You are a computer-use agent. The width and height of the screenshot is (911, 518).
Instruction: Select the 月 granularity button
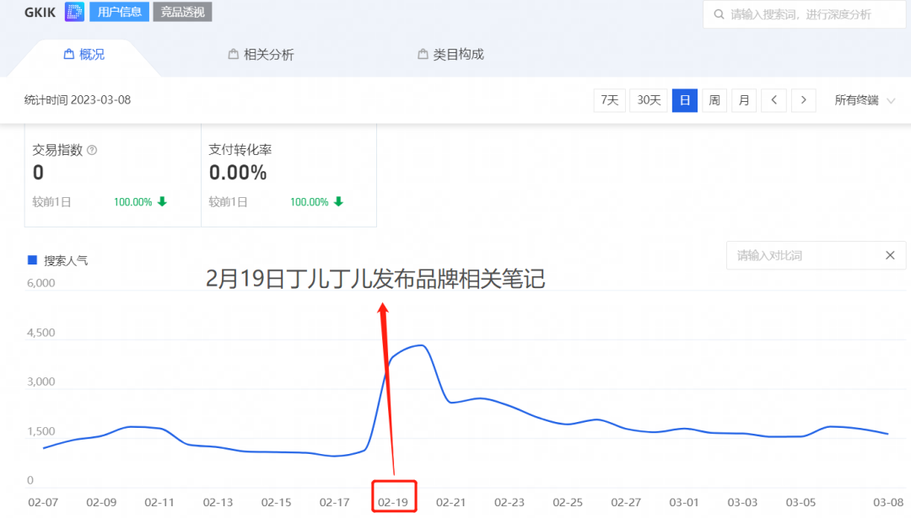tap(744, 100)
